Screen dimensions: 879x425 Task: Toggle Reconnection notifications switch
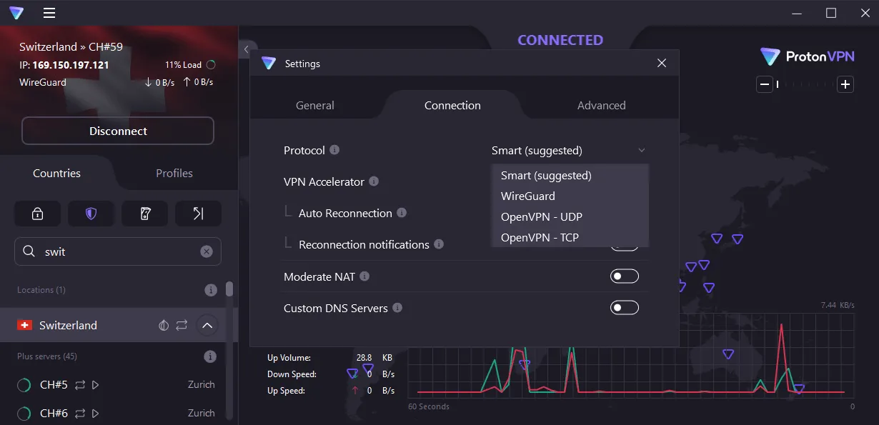coord(624,244)
